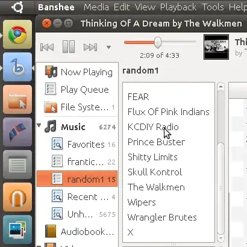Screen dimensions: 247x247
Task: Skip to the next track
Action: 90,47
